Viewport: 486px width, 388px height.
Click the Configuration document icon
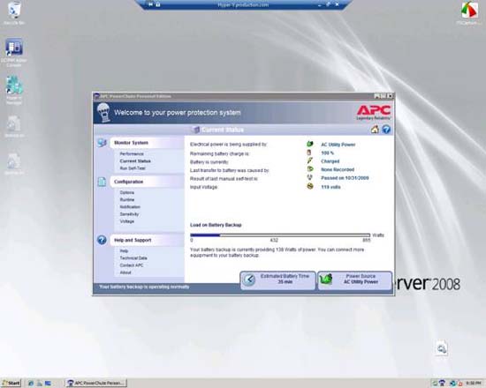click(x=102, y=182)
